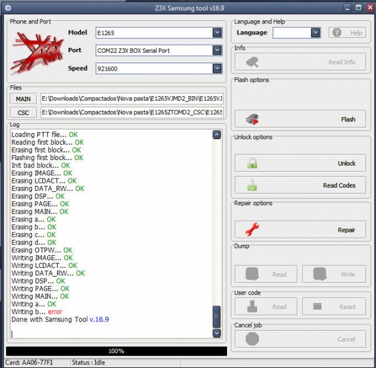The height and width of the screenshot is (368, 376).
Task: Click the Read Info button label
Action: click(342, 62)
